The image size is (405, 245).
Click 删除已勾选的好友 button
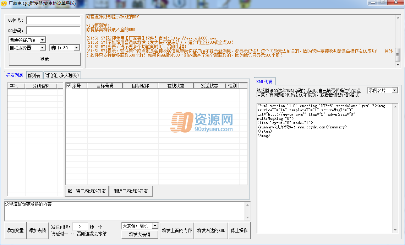(131, 191)
